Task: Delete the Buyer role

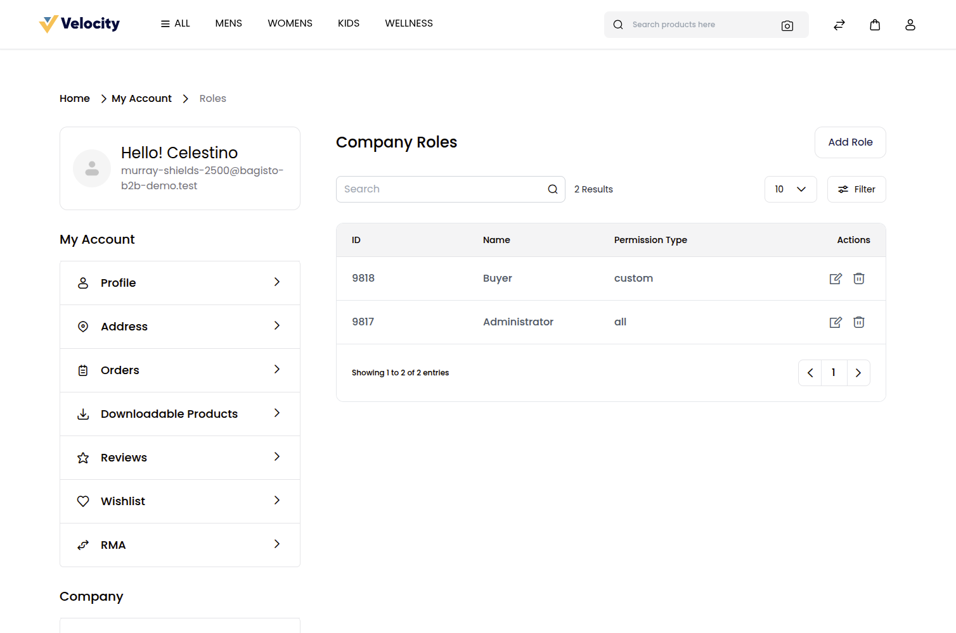Action: (859, 279)
